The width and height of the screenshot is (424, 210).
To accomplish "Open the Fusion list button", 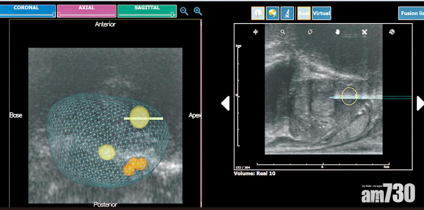I will [411, 14].
